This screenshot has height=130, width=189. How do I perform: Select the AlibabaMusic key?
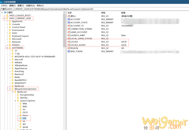pyautogui.click(x=21, y=65)
